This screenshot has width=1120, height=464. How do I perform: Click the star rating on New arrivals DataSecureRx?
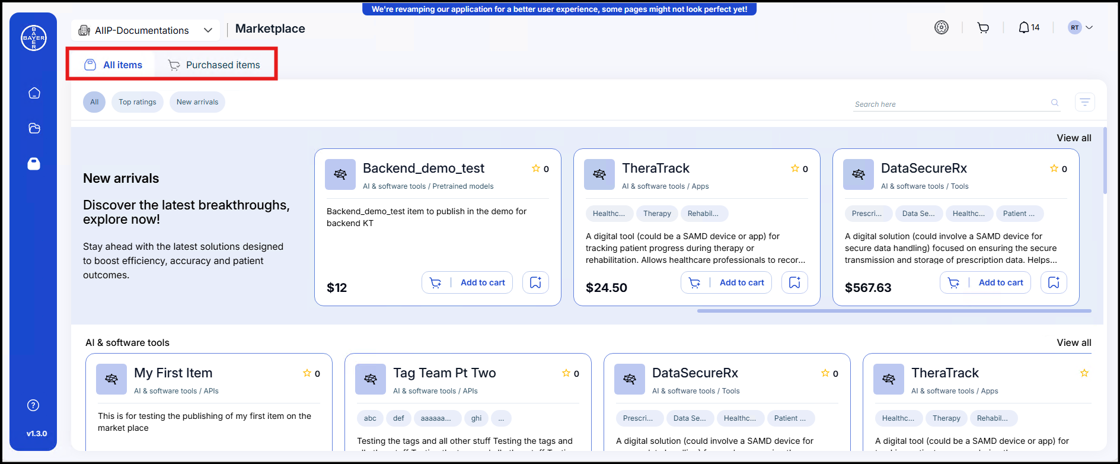[1054, 169]
